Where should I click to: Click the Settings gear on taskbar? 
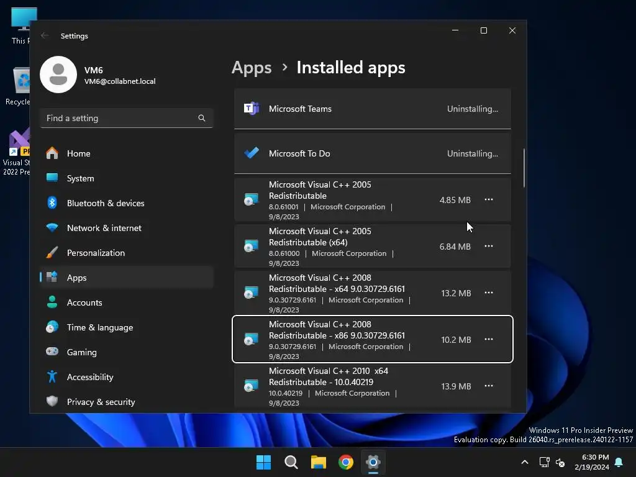point(373,462)
